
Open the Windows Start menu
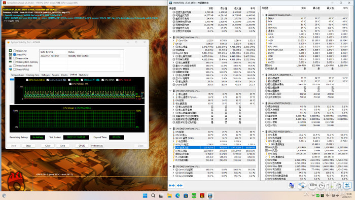click(x=145, y=195)
